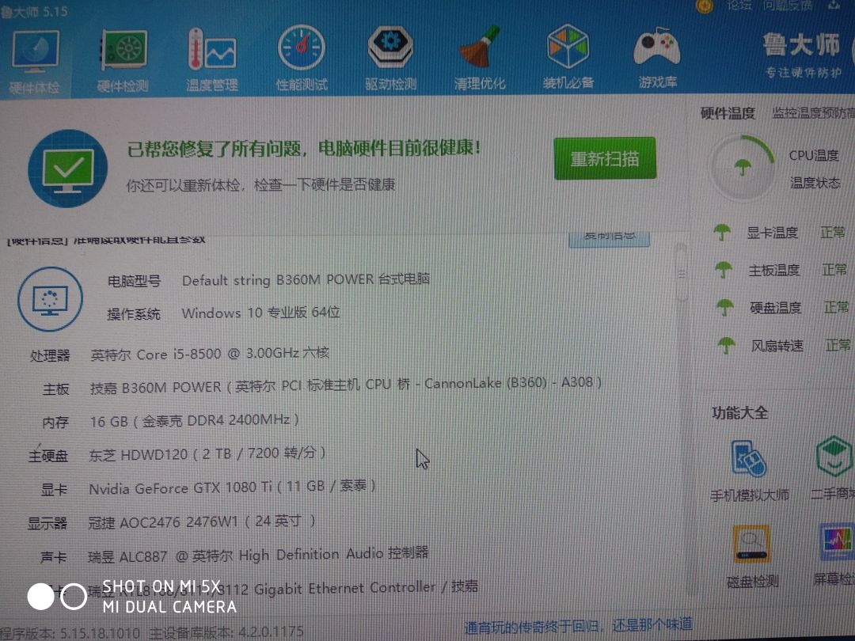Click the 电脑型号 value "Default string B360M POWER 台式电脑"
Screen dimensions: 855x641
[x=306, y=279]
